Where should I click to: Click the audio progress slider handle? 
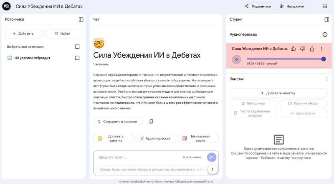point(323,59)
